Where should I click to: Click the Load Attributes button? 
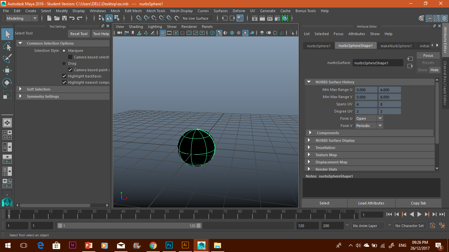[x=371, y=203]
